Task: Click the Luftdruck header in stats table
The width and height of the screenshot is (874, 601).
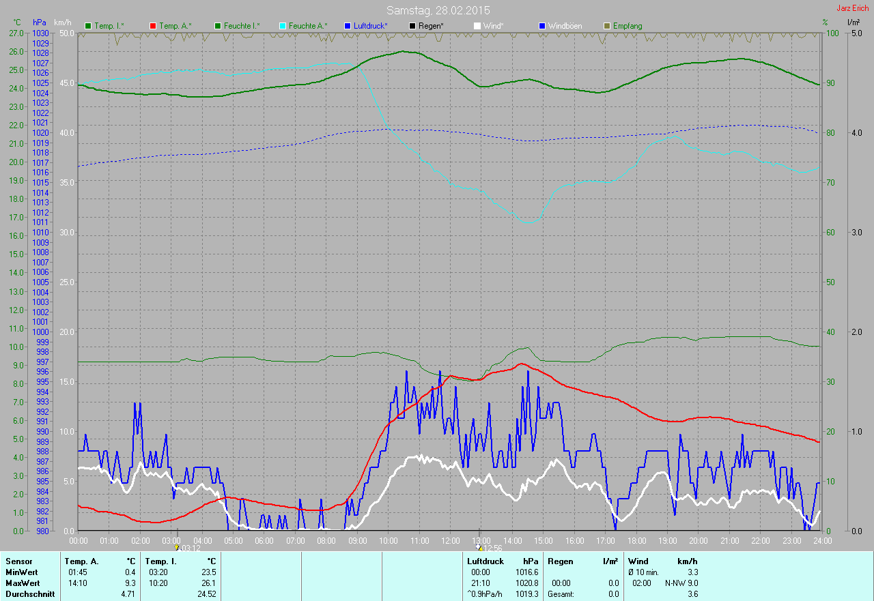Action: coord(486,561)
